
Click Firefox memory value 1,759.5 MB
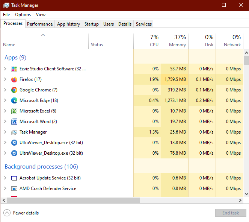click(x=175, y=79)
